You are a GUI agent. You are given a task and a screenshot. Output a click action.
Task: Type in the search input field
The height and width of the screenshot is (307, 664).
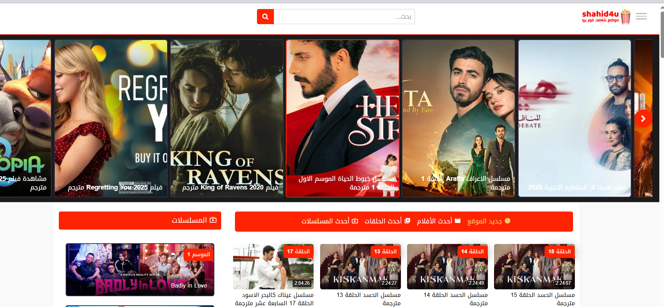click(x=344, y=17)
